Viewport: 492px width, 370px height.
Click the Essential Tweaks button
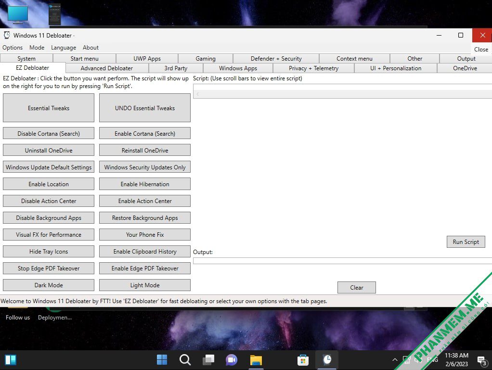(x=49, y=108)
